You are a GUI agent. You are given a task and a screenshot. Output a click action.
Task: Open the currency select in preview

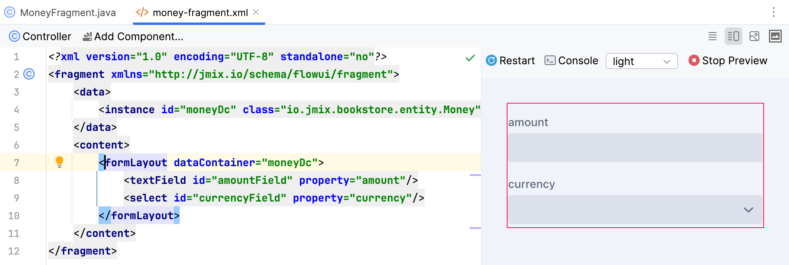click(x=635, y=210)
